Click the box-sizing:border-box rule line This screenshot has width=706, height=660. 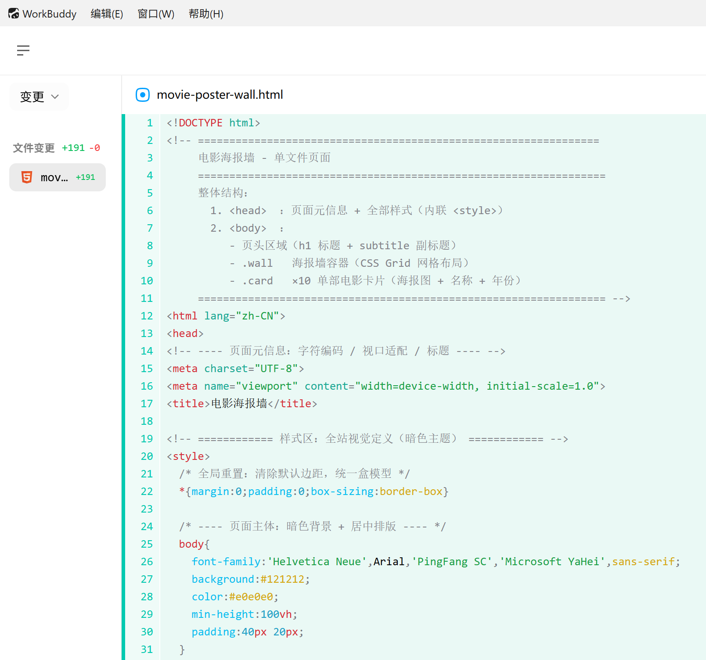point(314,491)
